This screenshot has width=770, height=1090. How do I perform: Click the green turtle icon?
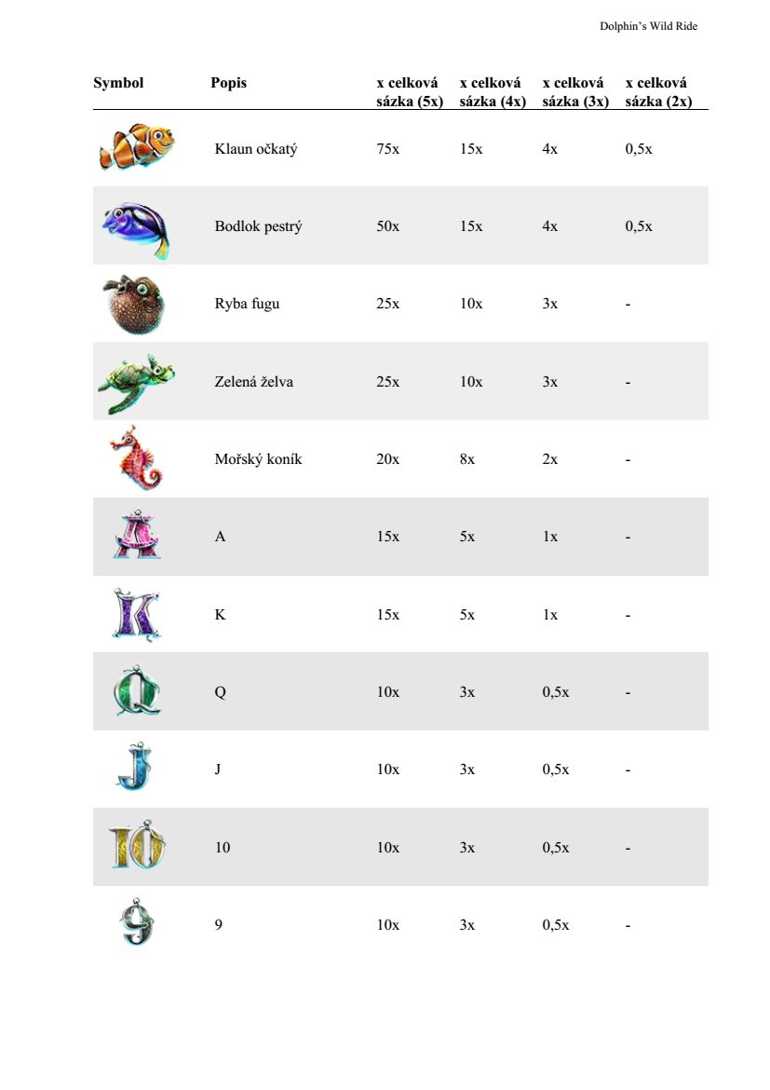pos(135,381)
